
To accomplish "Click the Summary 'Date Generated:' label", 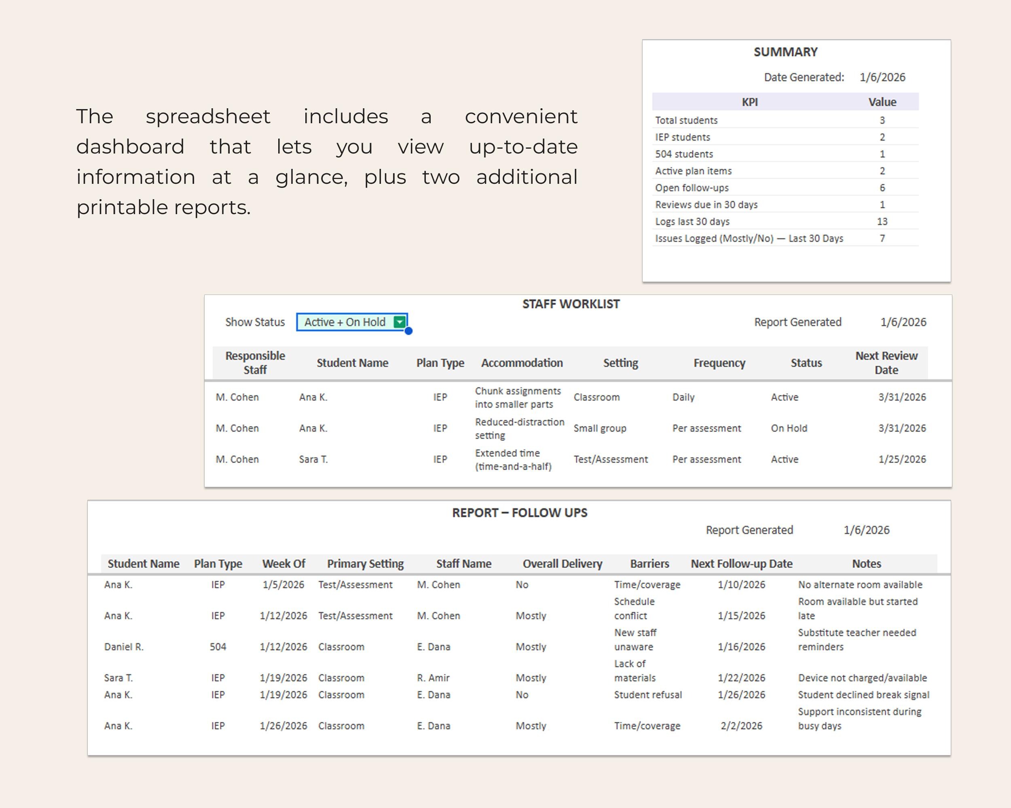I will click(x=804, y=77).
